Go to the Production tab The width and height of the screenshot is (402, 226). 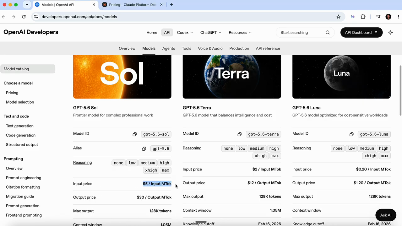click(x=239, y=48)
